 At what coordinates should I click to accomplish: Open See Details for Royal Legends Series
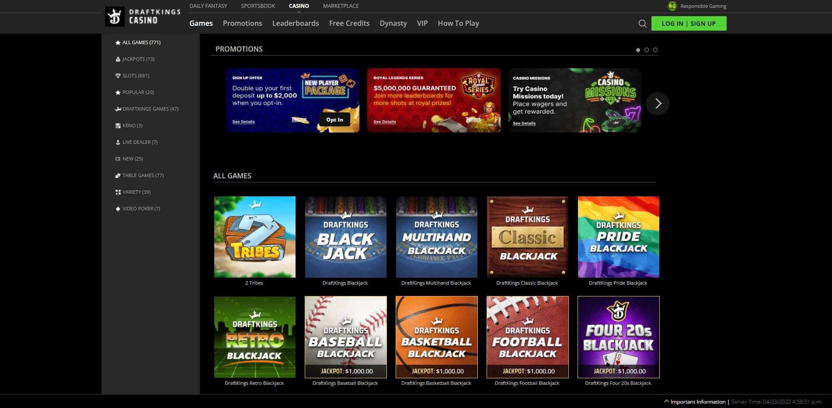click(384, 122)
